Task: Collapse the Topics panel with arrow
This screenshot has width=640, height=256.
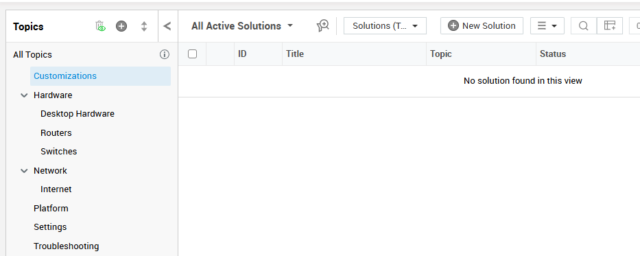Action: pos(167,26)
